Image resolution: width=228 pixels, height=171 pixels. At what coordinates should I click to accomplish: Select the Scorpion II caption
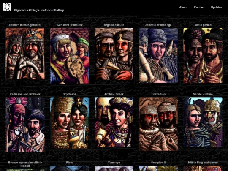158,163
